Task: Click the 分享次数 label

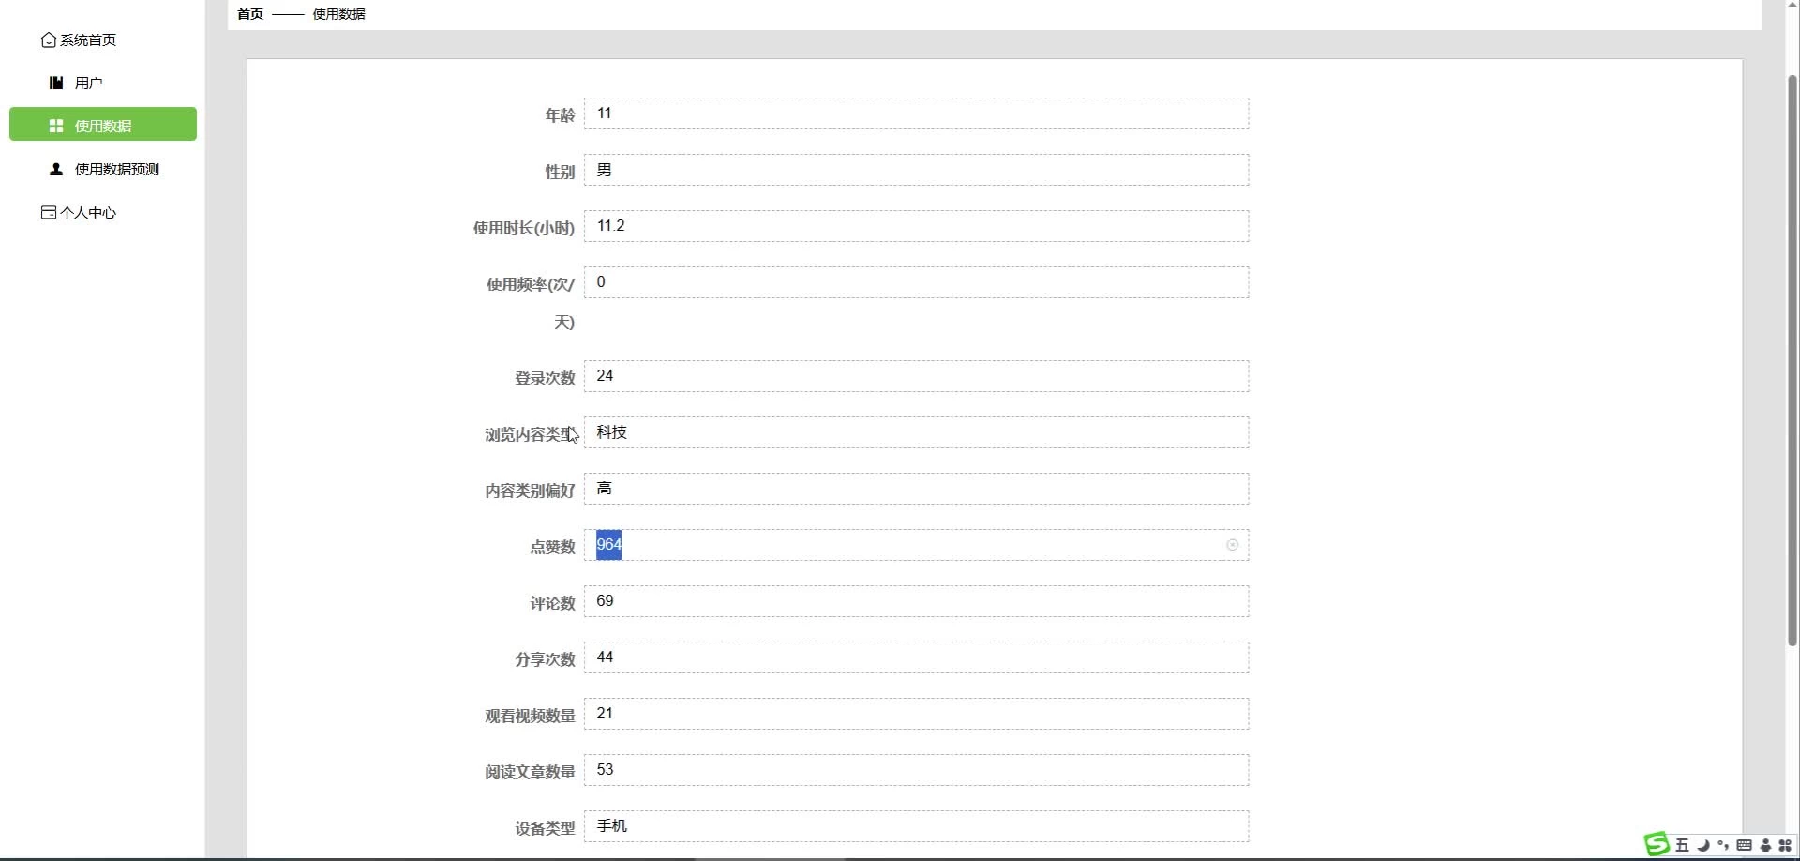Action: coord(545,659)
